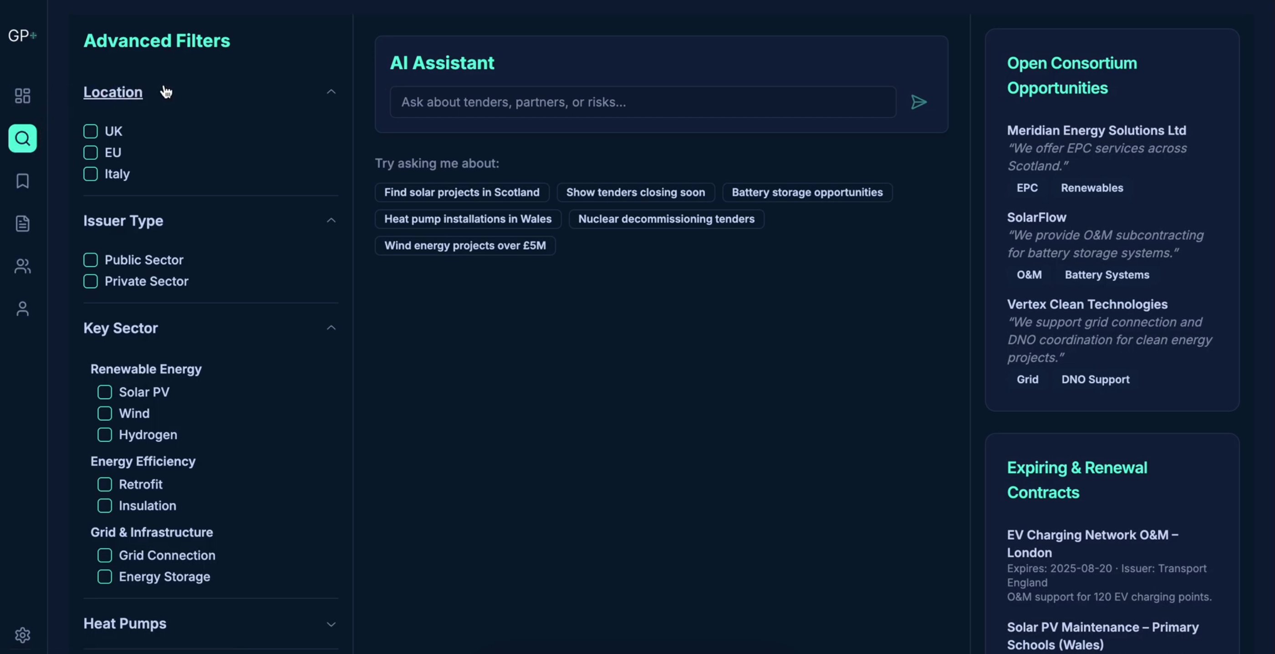Click 'Find solar projects in Scotland' suggestion

click(461, 193)
